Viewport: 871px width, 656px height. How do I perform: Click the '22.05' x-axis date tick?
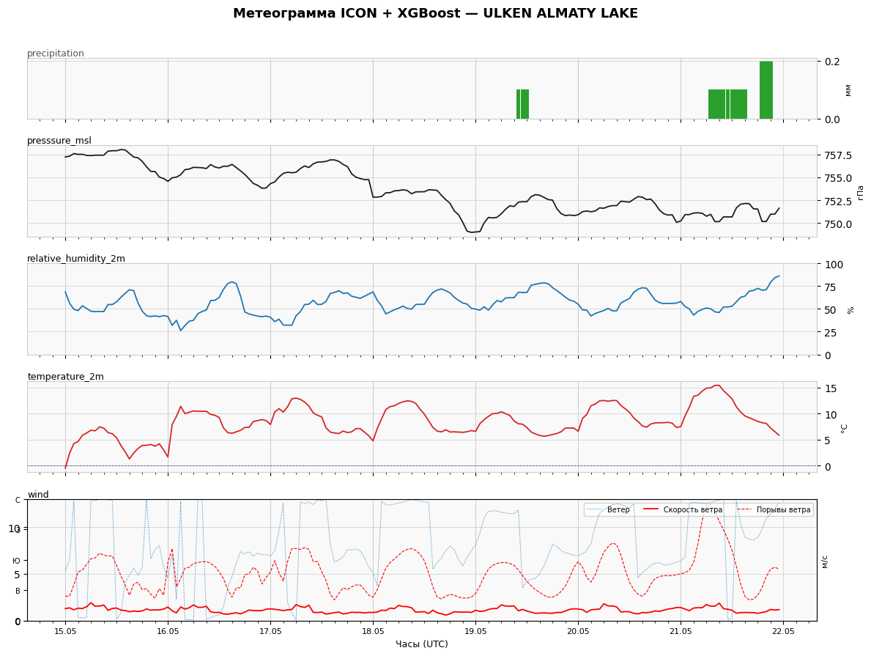(783, 632)
